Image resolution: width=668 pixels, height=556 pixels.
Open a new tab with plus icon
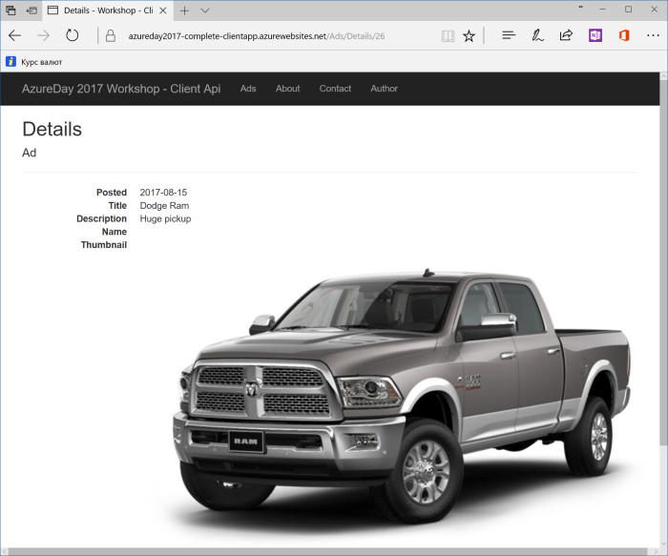pos(184,10)
